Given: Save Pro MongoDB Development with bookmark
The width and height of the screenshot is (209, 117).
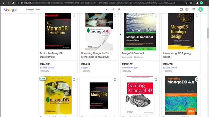Looking at the screenshot, I should pyautogui.click(x=74, y=15).
